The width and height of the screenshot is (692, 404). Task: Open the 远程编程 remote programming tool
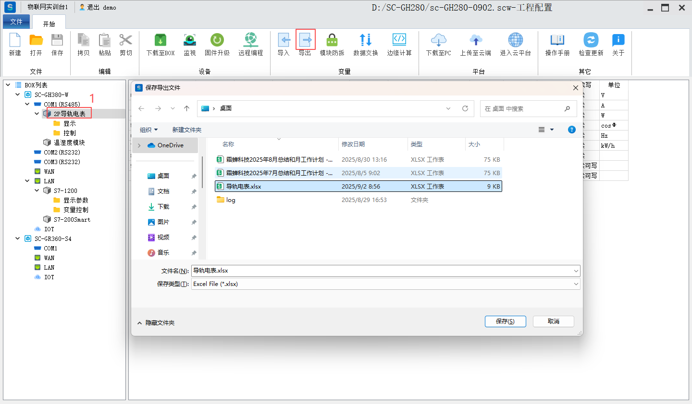tap(250, 40)
